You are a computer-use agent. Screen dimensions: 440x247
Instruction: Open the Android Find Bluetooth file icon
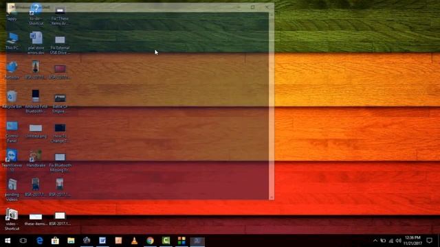pos(36,102)
